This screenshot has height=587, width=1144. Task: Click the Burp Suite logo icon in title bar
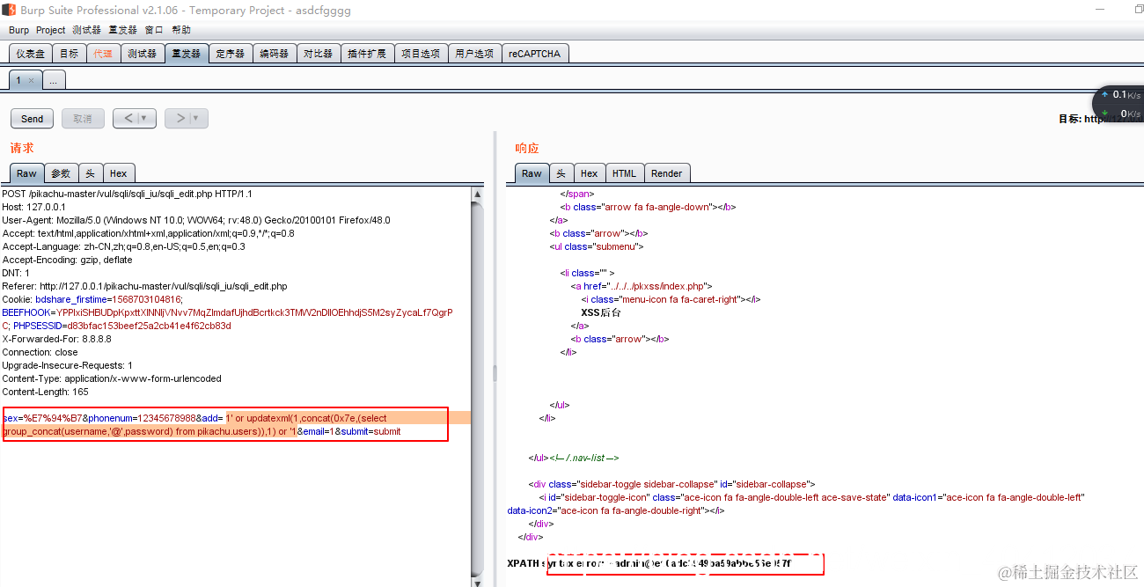(9, 10)
